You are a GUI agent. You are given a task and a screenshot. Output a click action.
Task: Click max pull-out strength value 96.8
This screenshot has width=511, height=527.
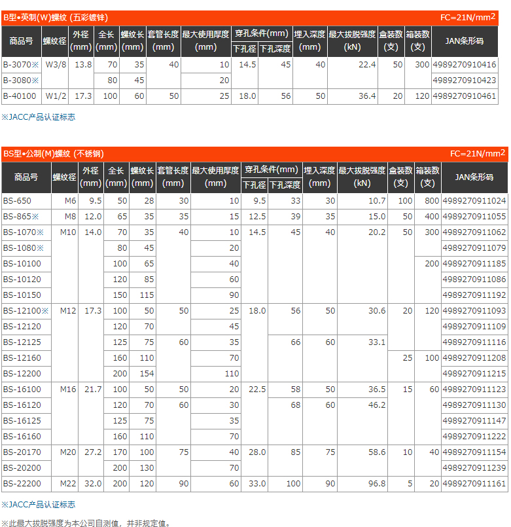(x=377, y=484)
